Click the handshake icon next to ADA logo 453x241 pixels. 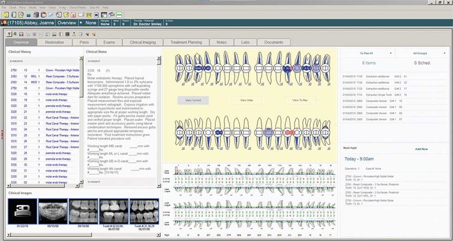tap(111, 15)
